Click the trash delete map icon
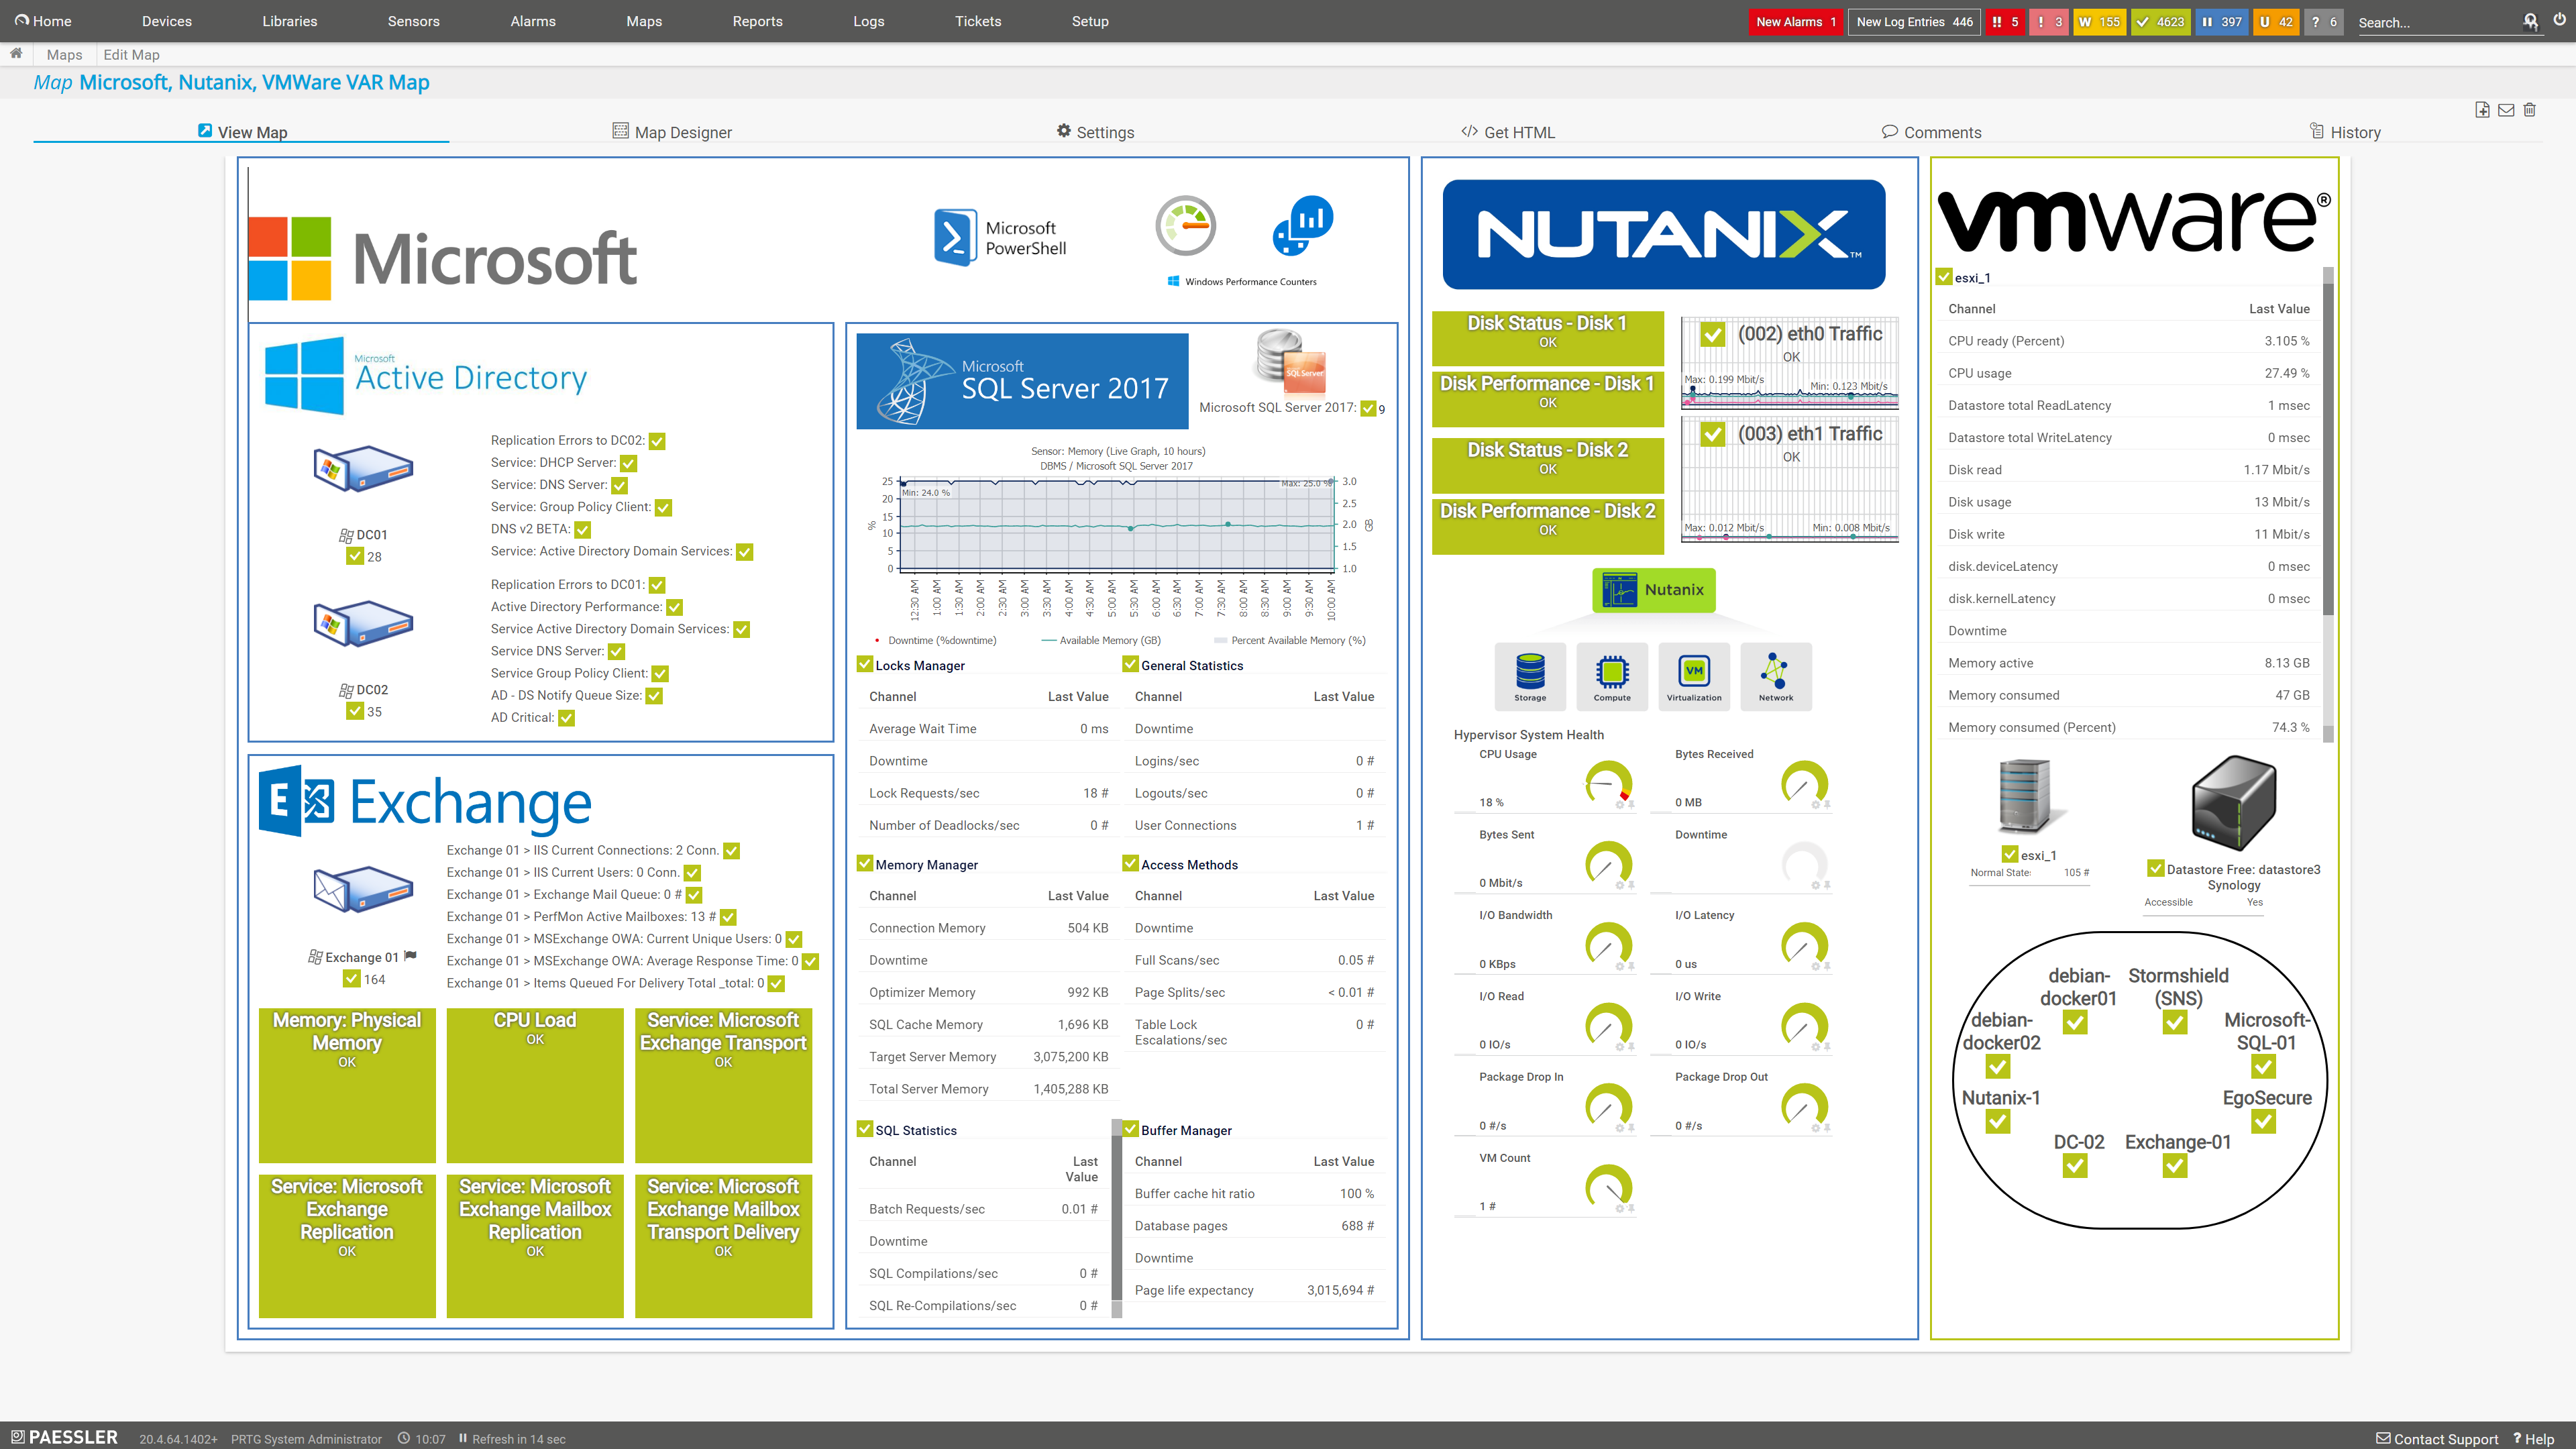This screenshot has height=1449, width=2576. tap(2529, 110)
